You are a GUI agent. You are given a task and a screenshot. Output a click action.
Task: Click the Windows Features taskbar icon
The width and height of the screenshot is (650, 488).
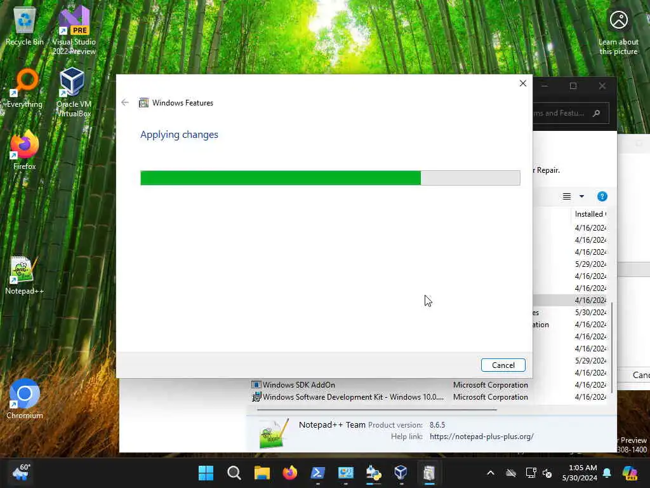[x=429, y=473]
